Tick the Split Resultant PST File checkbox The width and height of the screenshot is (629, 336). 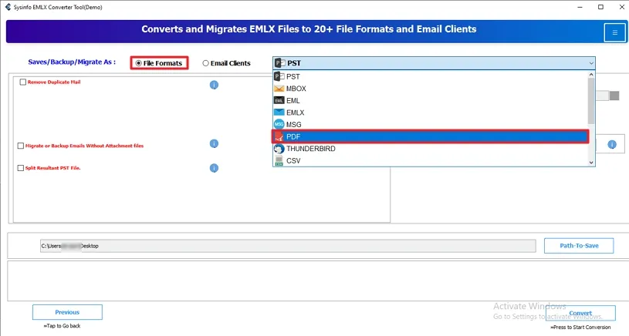(21, 168)
